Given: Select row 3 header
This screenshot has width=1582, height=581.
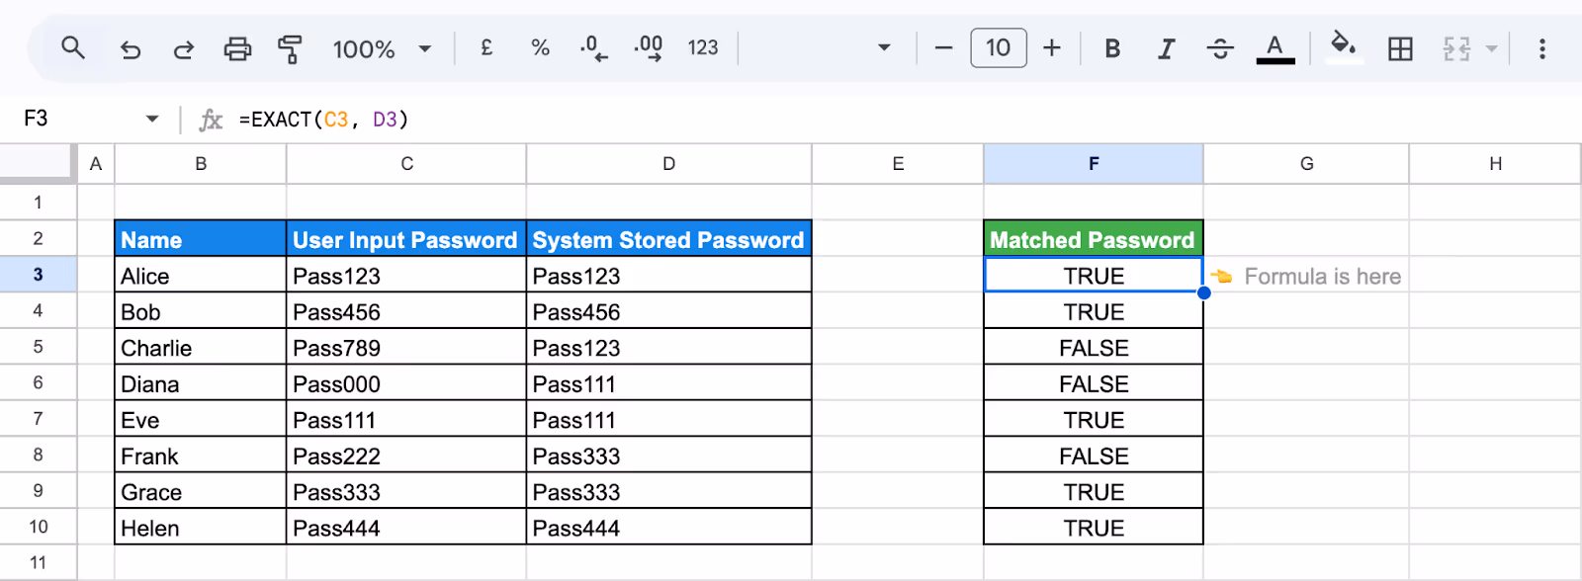Looking at the screenshot, I should click(x=38, y=275).
